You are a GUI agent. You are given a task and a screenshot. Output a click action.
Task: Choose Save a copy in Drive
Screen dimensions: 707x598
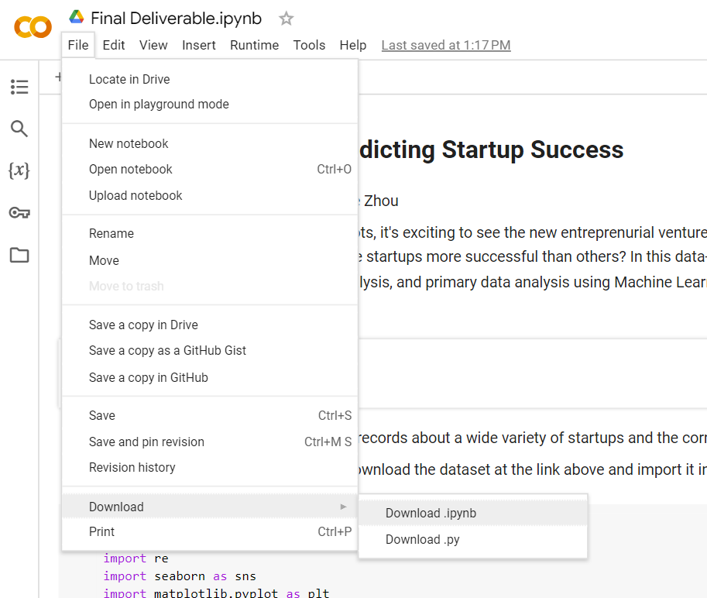point(143,325)
